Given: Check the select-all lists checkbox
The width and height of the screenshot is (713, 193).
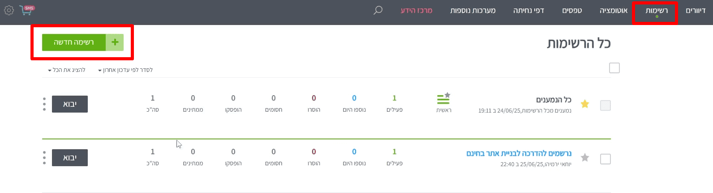Looking at the screenshot, I should pyautogui.click(x=614, y=68).
